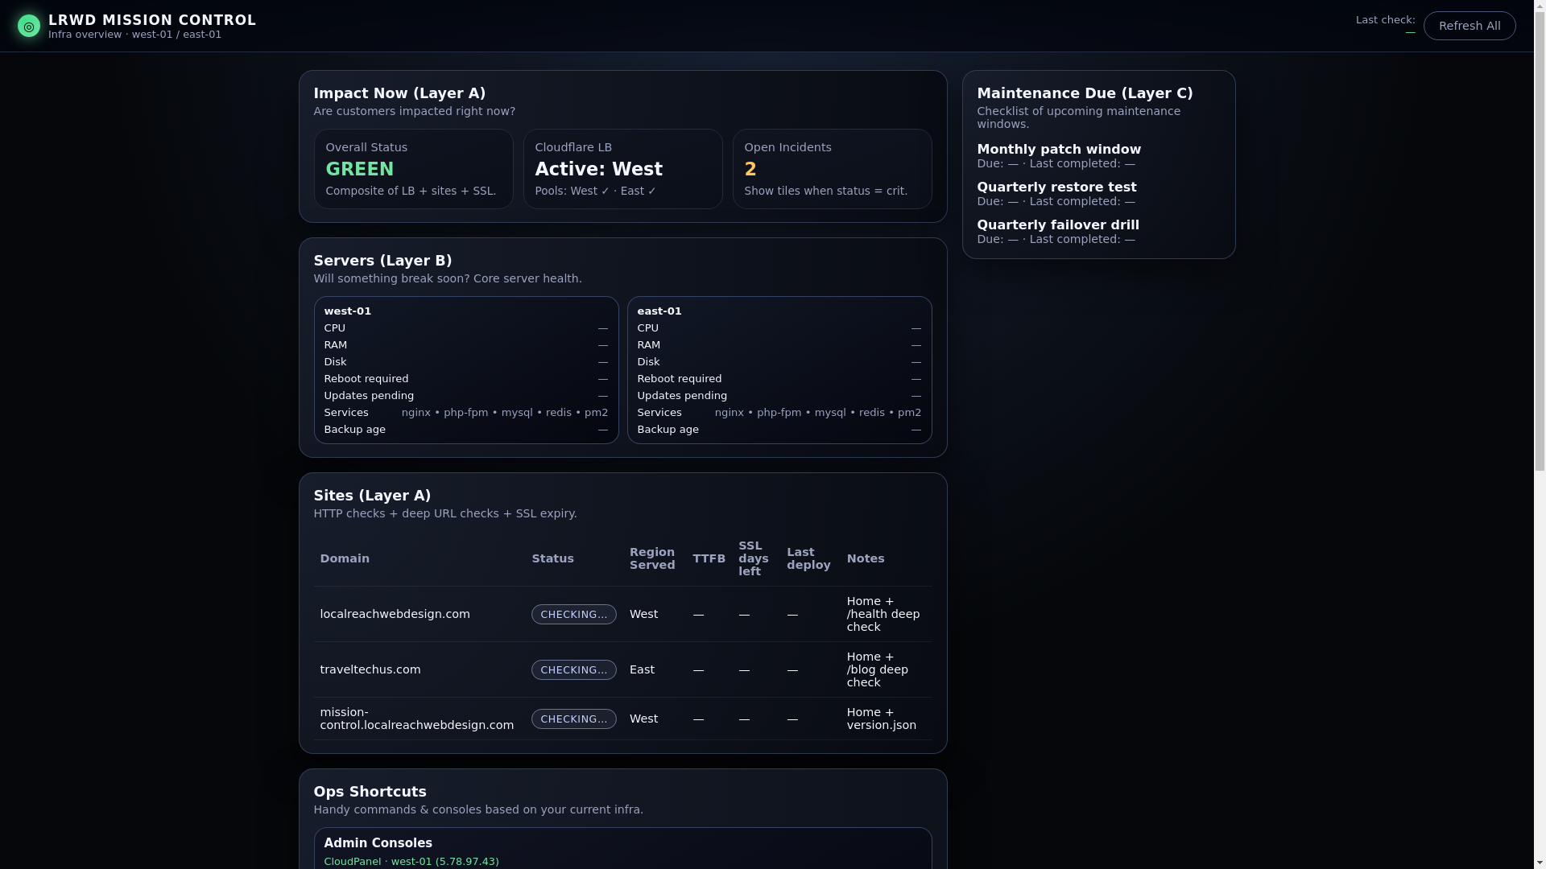Click the Refresh All button
Viewport: 1546px width, 869px height.
[1470, 26]
